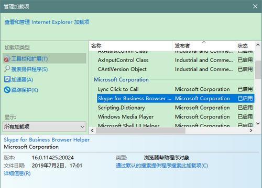This screenshot has width=262, height=188.
Task: Select the Toolbars and Extensions (工具栏和扩展) icon
Action: pos(7,59)
